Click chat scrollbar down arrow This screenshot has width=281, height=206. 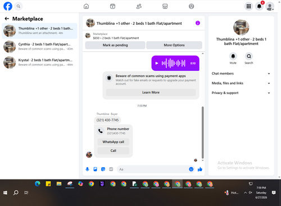pos(202,160)
